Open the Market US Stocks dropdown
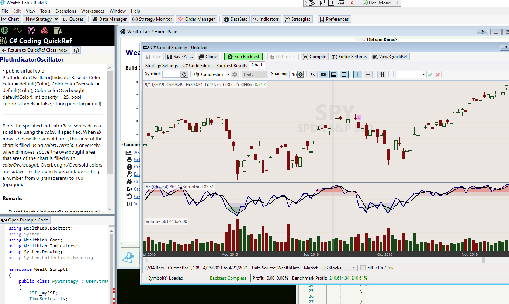This screenshot has width=509, height=304. coord(339,268)
